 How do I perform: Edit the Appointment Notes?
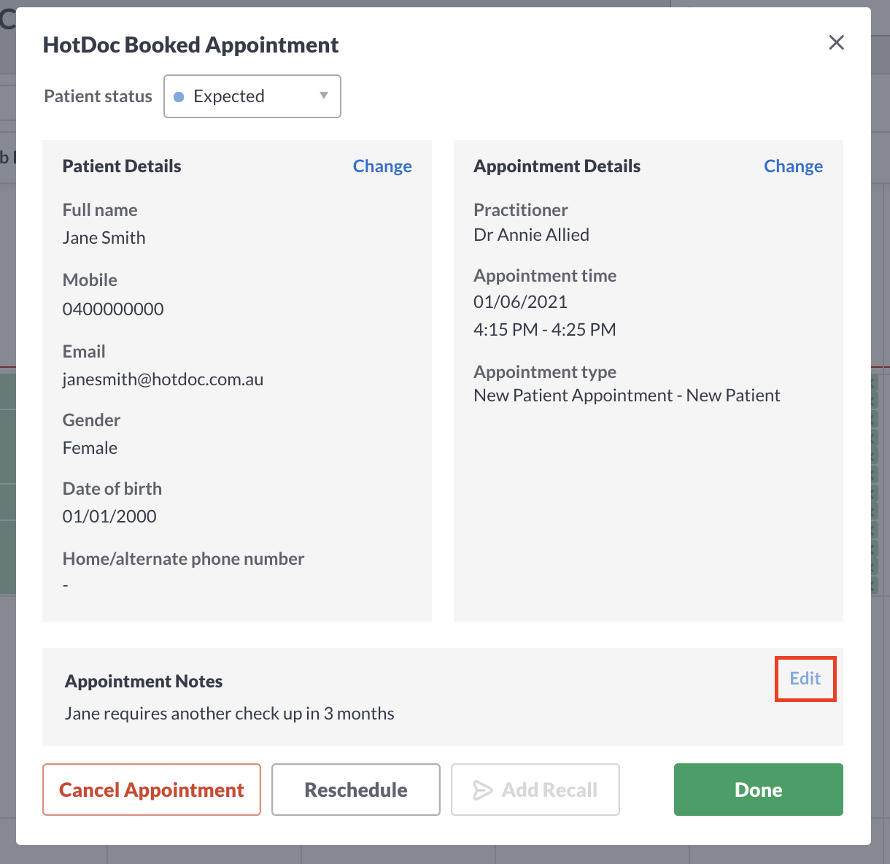pos(805,679)
